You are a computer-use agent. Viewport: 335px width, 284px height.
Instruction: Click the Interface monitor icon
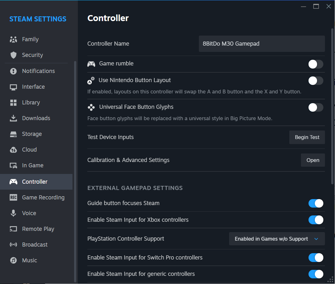point(13,87)
